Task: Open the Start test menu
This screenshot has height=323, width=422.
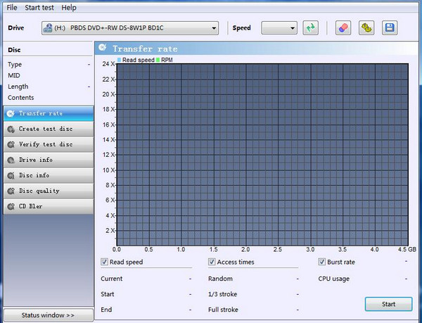Action: coord(40,7)
